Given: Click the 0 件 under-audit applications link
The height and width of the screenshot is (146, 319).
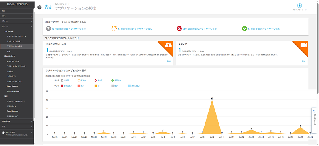Looking at the screenshot, I should click(135, 29).
